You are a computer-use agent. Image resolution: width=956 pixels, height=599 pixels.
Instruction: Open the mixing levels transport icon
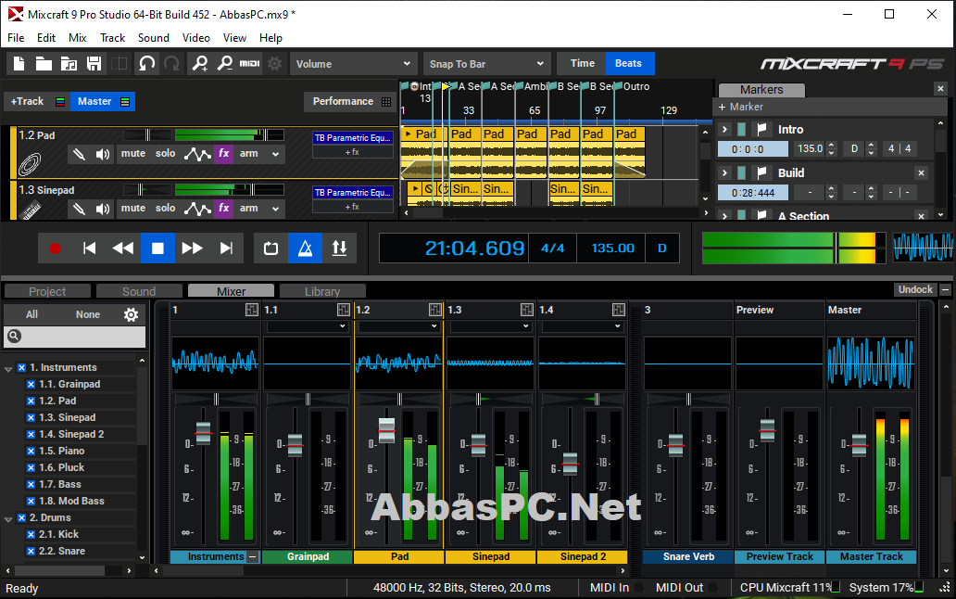click(340, 249)
